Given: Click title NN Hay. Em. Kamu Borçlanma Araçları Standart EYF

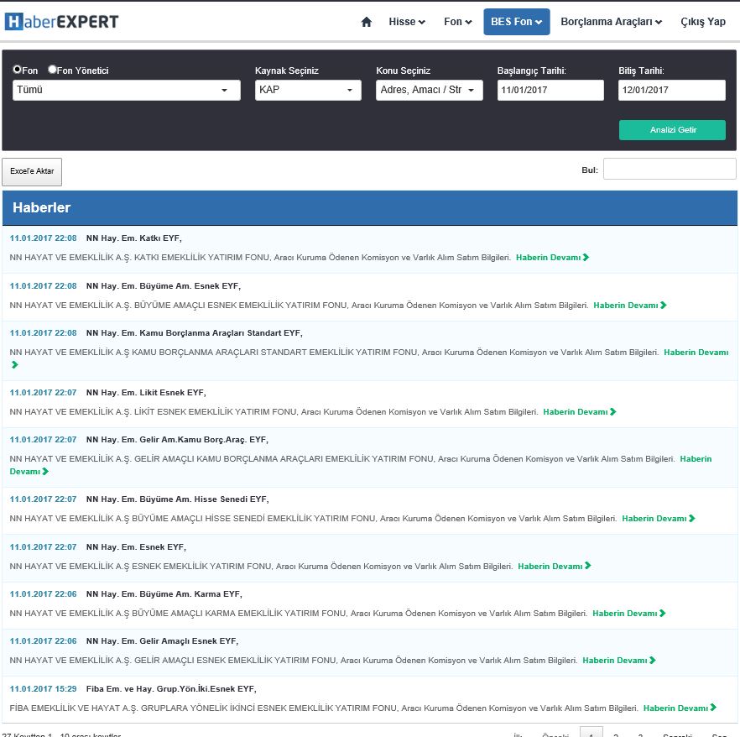Looking at the screenshot, I should click(x=195, y=333).
